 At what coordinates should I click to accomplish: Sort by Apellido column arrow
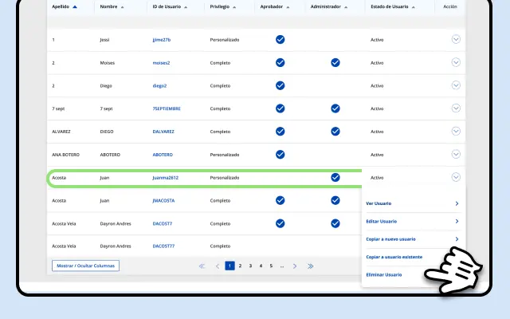click(x=75, y=7)
